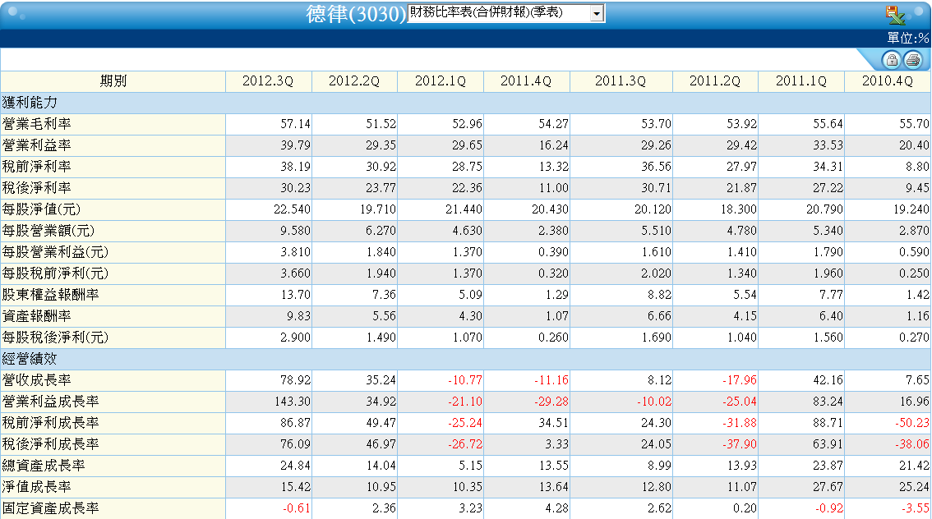Click the Excel export icon
932x519 pixels.
pyautogui.click(x=894, y=14)
